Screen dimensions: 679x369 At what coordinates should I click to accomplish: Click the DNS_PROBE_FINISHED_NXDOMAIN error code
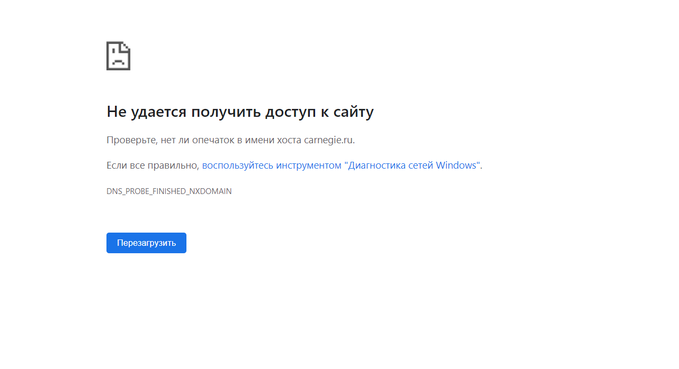pos(169,191)
